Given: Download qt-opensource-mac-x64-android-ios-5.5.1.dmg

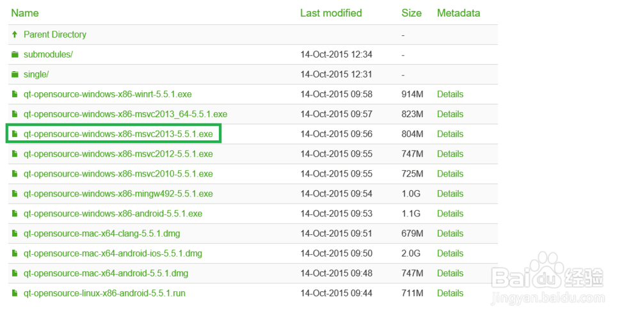Looking at the screenshot, I should [113, 254].
